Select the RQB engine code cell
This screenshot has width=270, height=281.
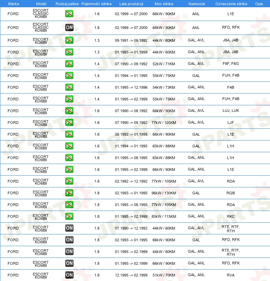[x=231, y=193]
